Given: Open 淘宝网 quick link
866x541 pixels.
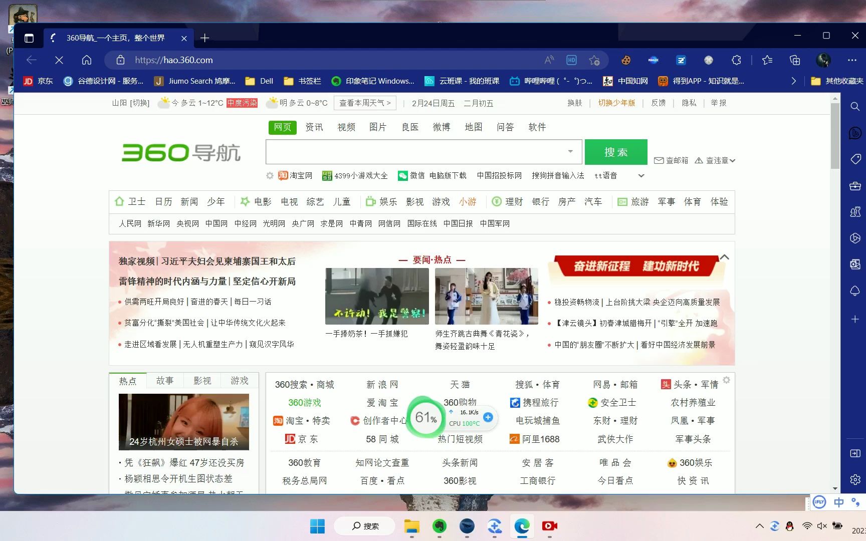Looking at the screenshot, I should pos(295,176).
